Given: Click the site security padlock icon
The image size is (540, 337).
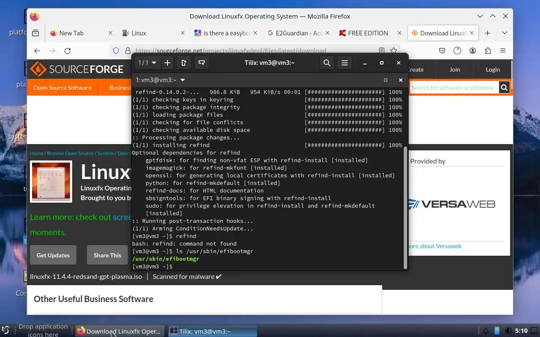Looking at the screenshot, I should pos(128,51).
